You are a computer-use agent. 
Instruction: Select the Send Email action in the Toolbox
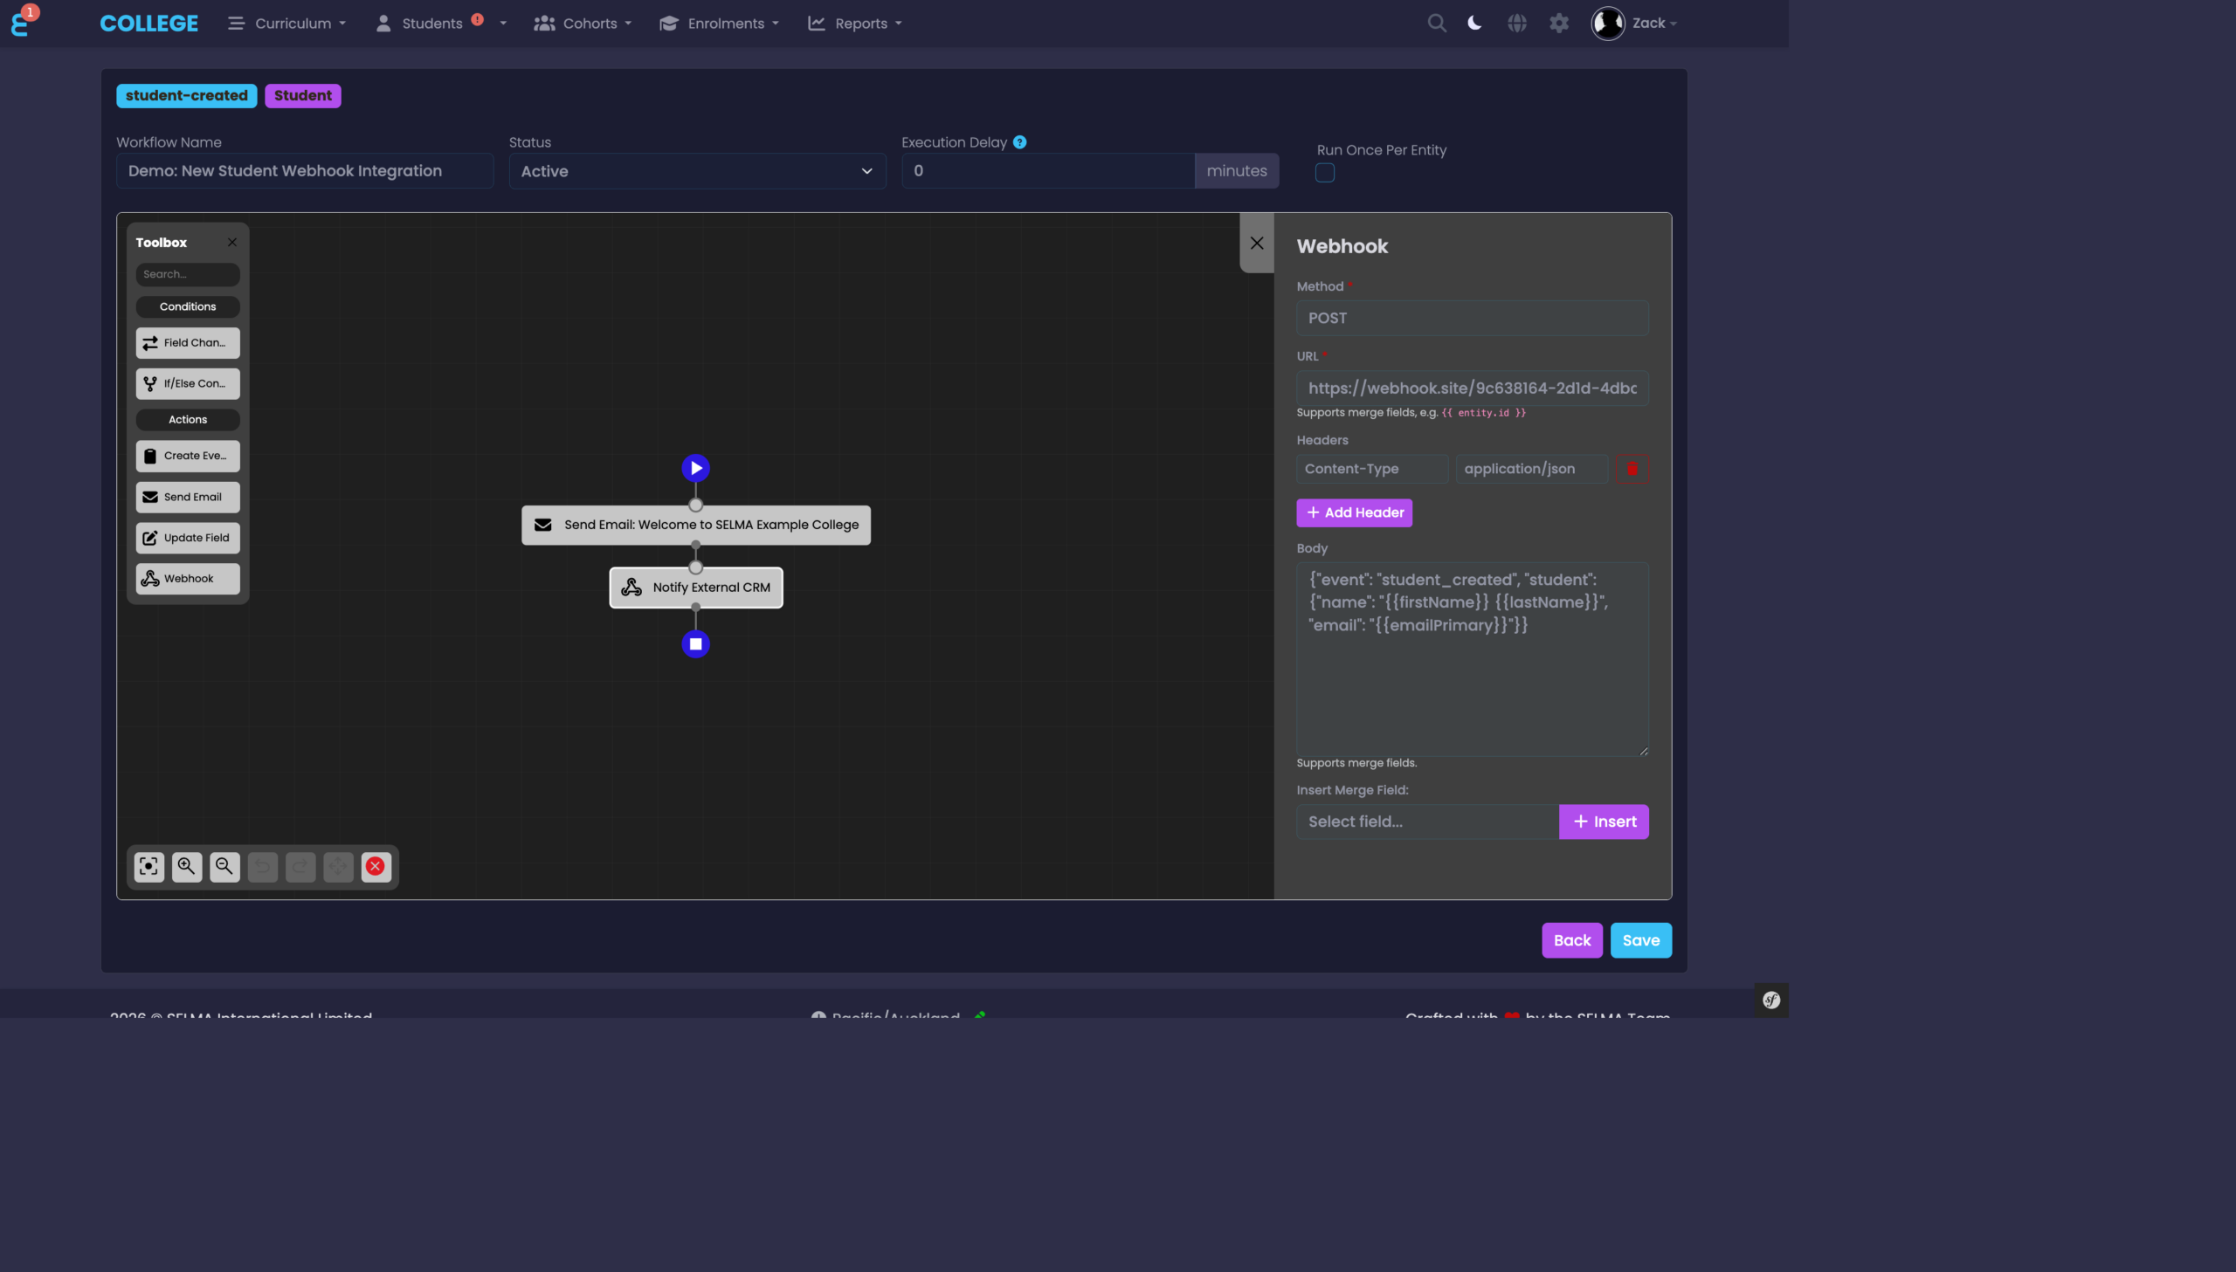click(187, 496)
